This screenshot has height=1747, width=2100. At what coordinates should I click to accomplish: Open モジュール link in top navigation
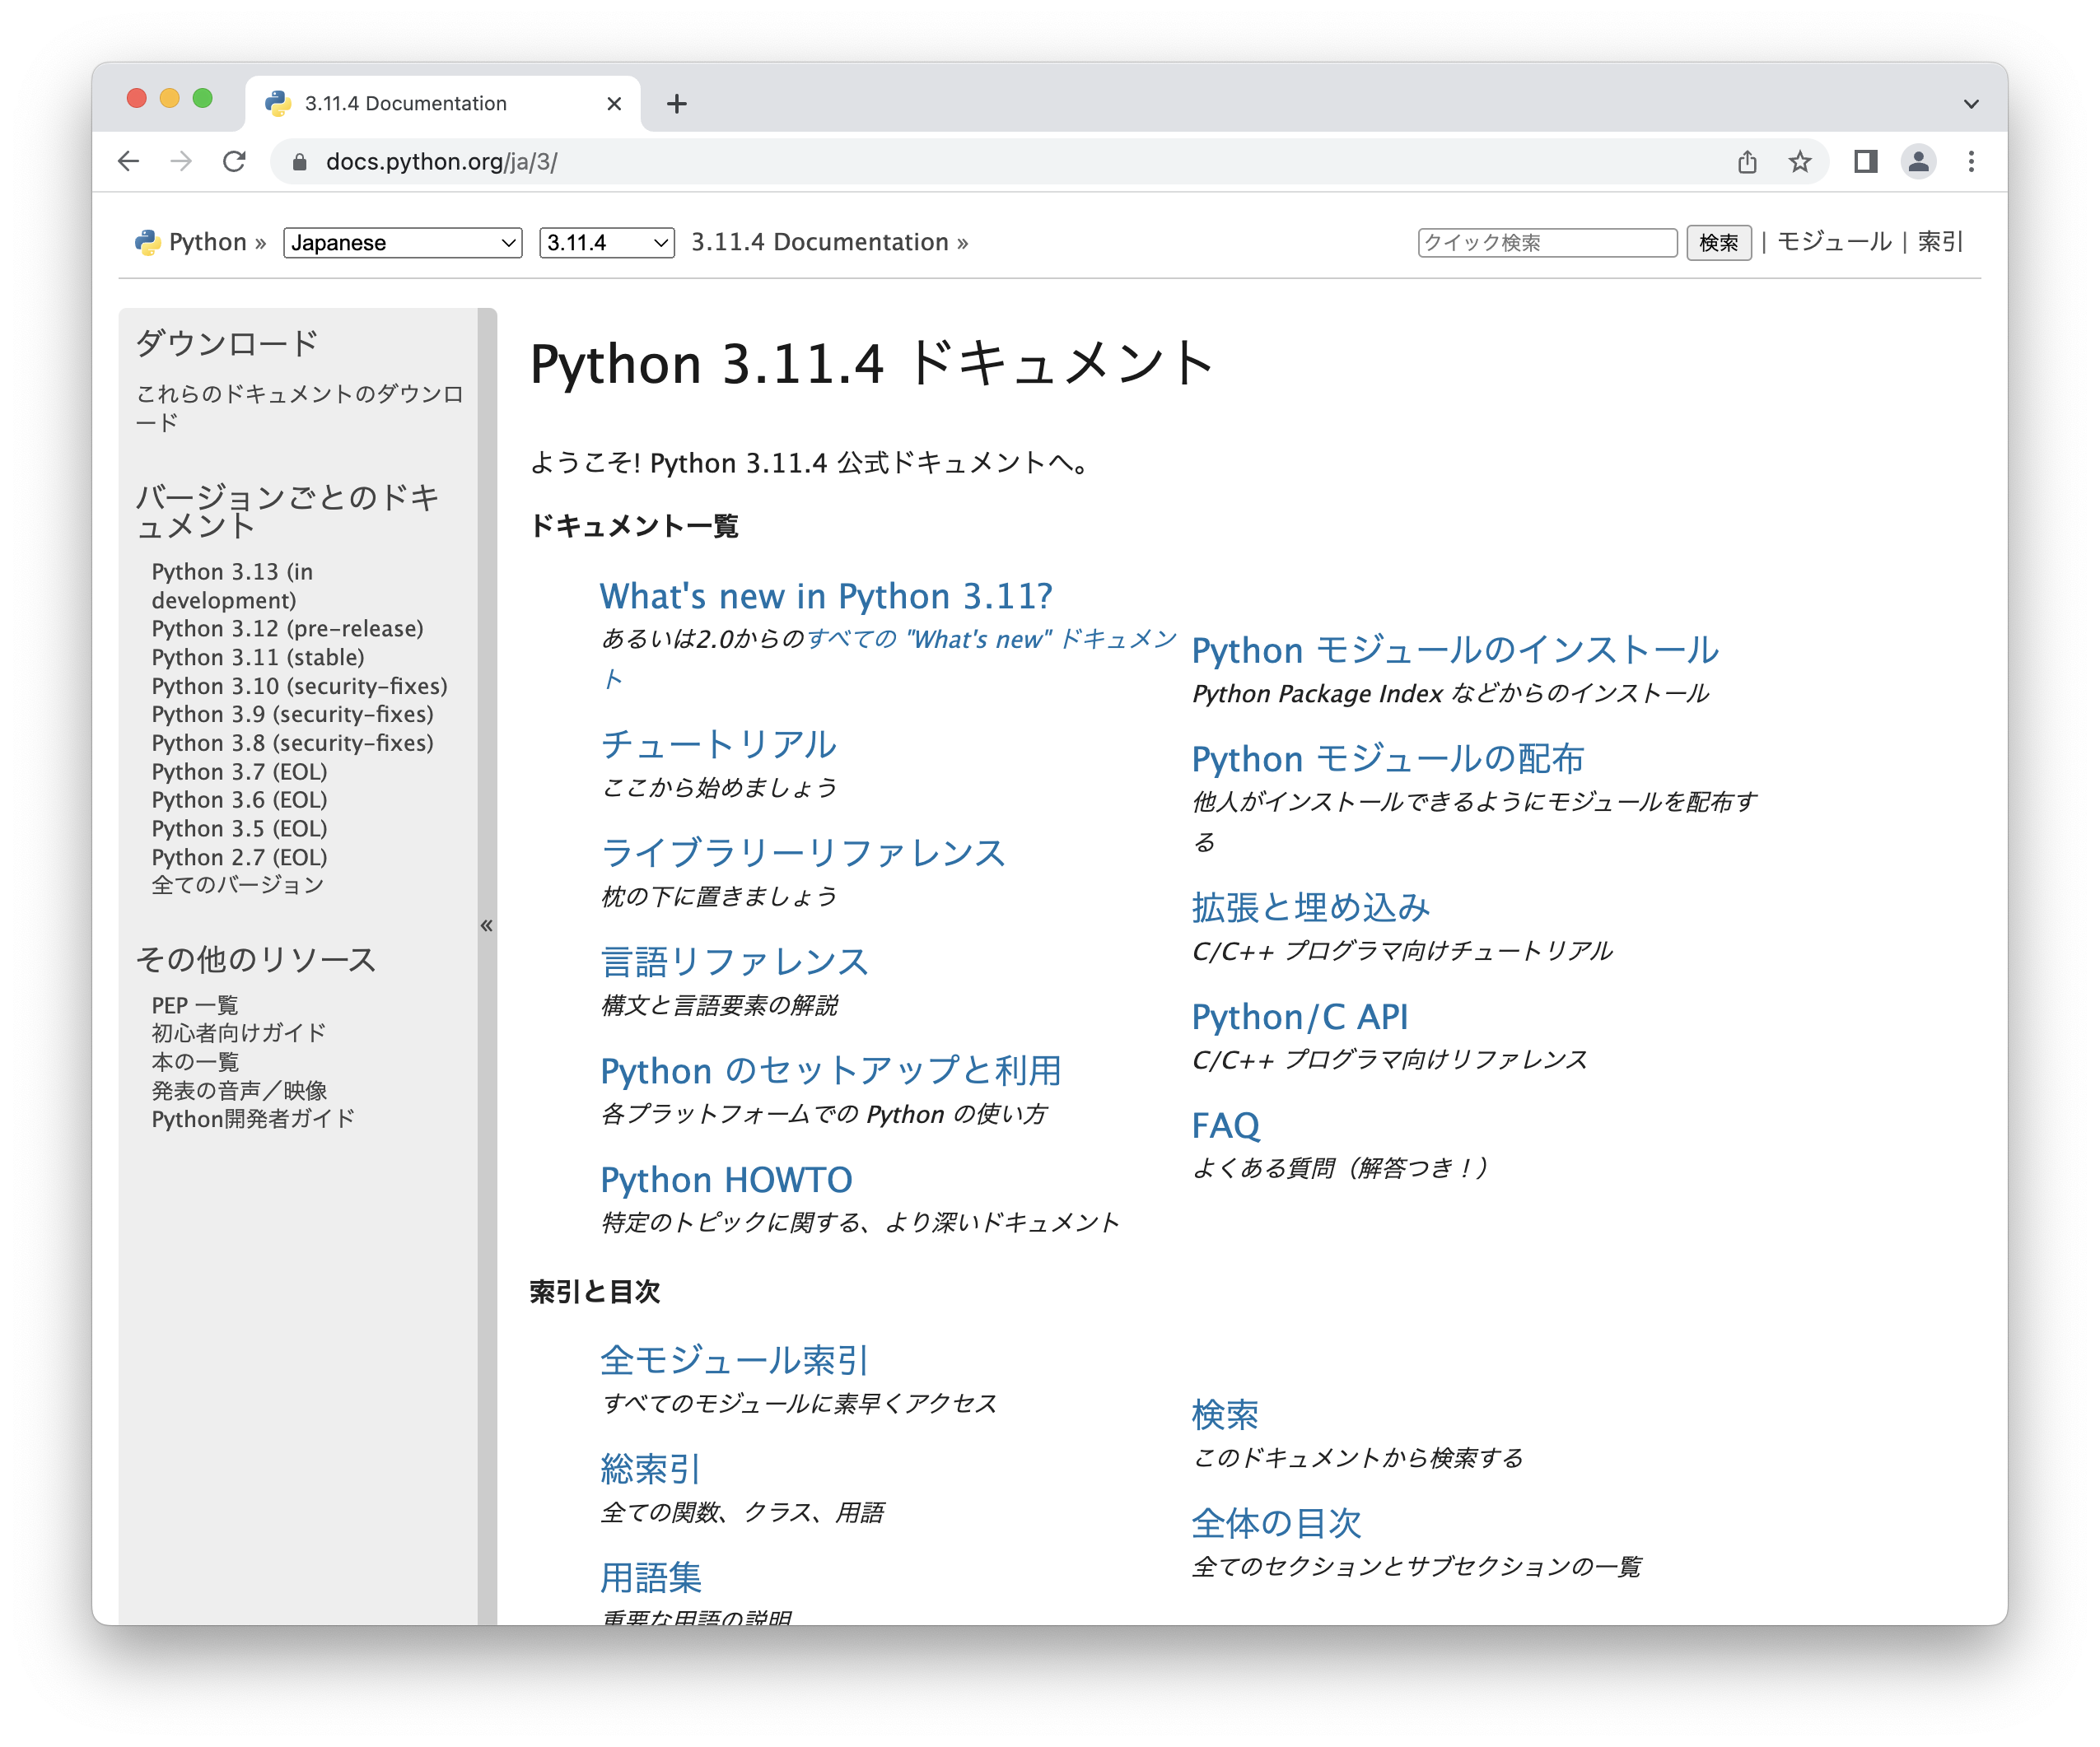click(1833, 242)
